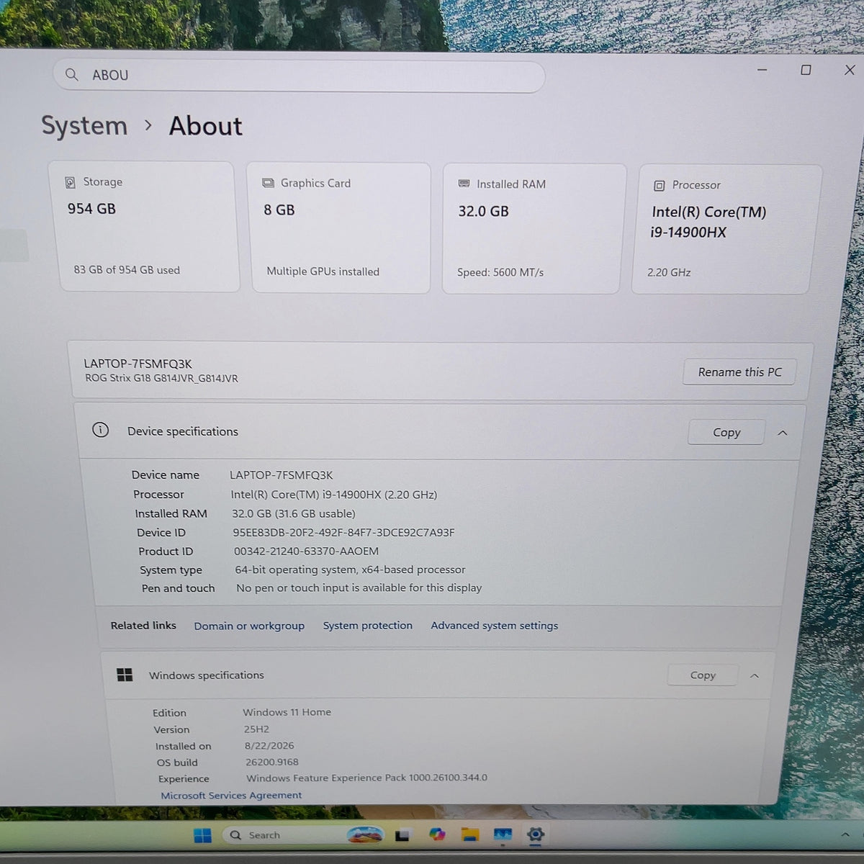
Task: Click the Settings gear on the taskbar
Action: 535,834
